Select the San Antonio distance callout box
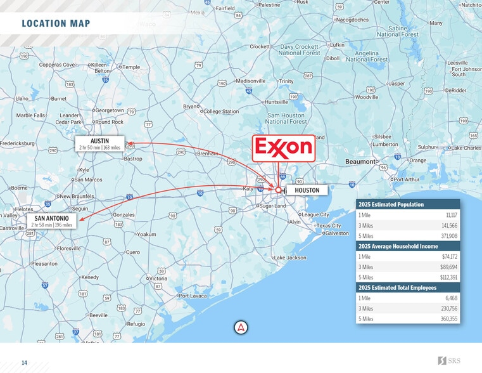 click(52, 221)
